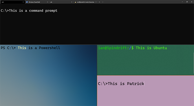This screenshot has width=194, height=106.
Task: Click the Ubuntu pane's vertical scrollbar
Action: tap(193, 63)
